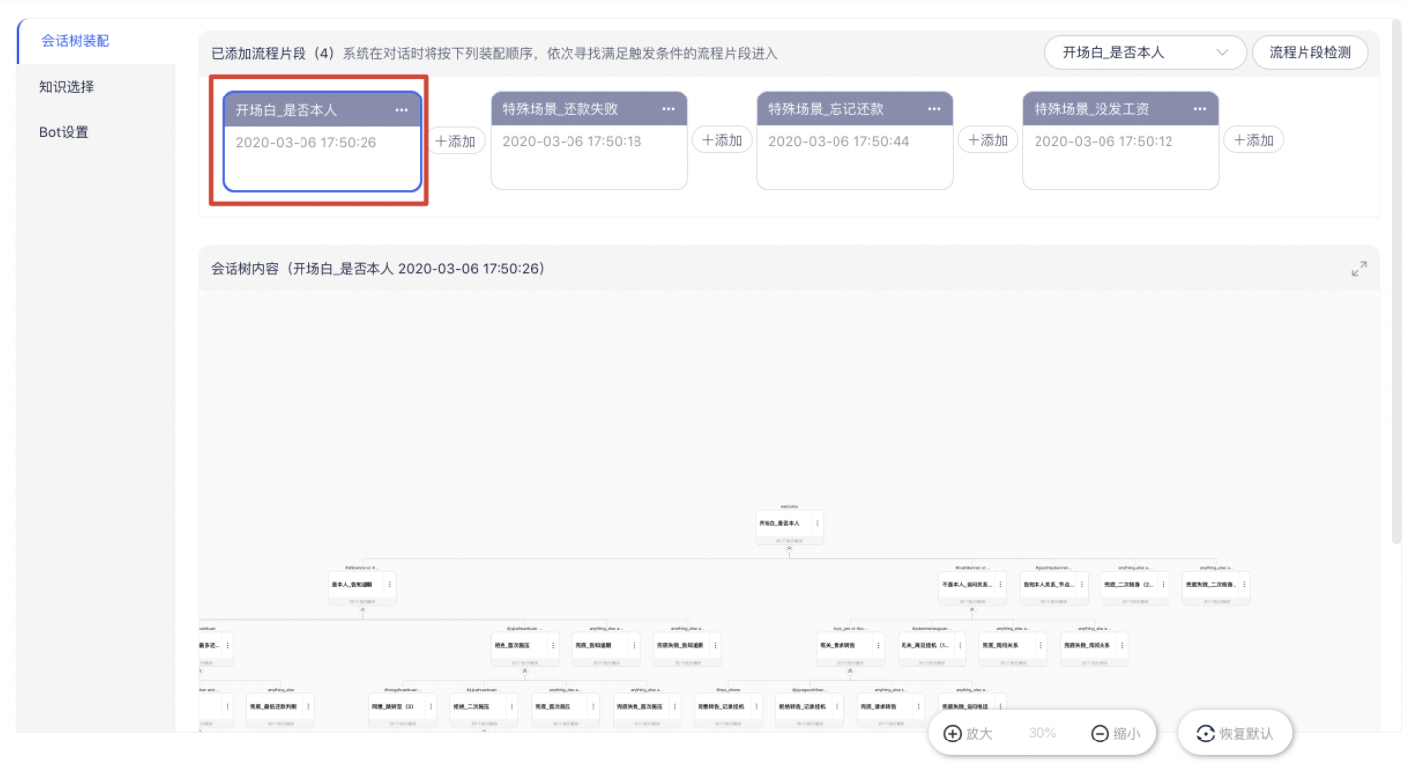Click the 30% zoom level value
The width and height of the screenshot is (1403, 772).
(1042, 734)
